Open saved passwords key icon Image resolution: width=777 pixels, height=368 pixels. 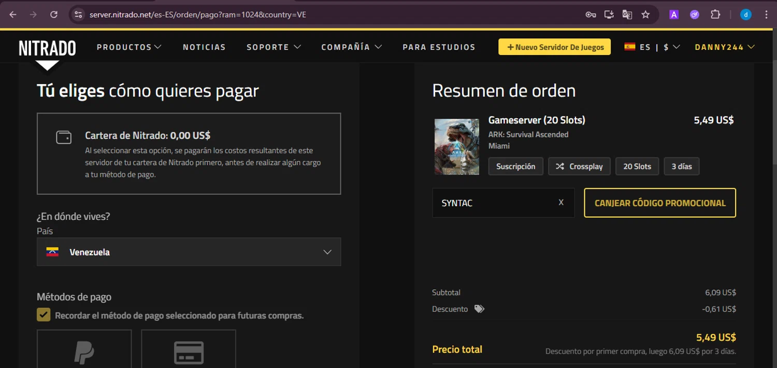coord(591,15)
